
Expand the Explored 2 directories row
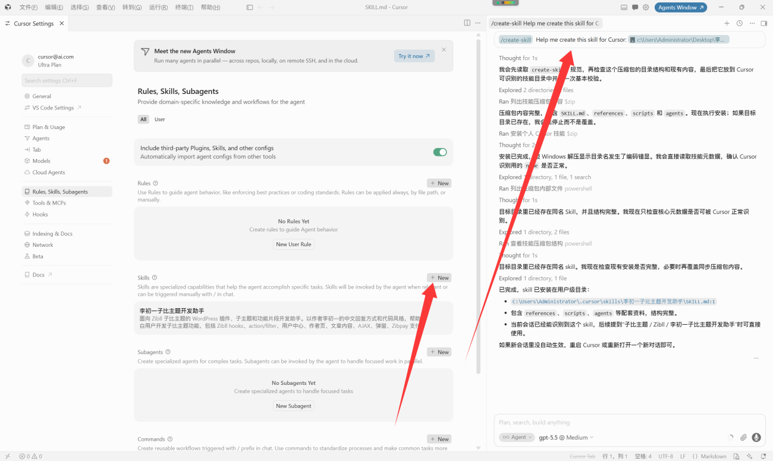point(536,90)
